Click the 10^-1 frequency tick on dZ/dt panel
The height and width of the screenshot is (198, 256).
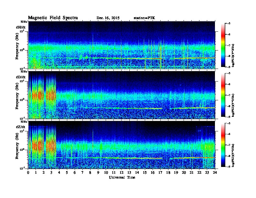click(x=22, y=168)
